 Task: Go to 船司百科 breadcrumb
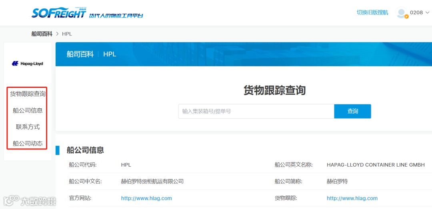tap(42, 34)
